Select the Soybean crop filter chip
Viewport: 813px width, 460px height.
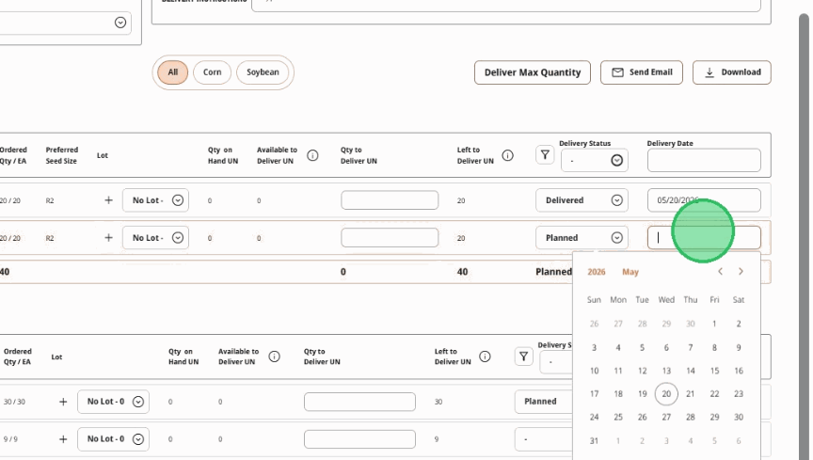[263, 72]
